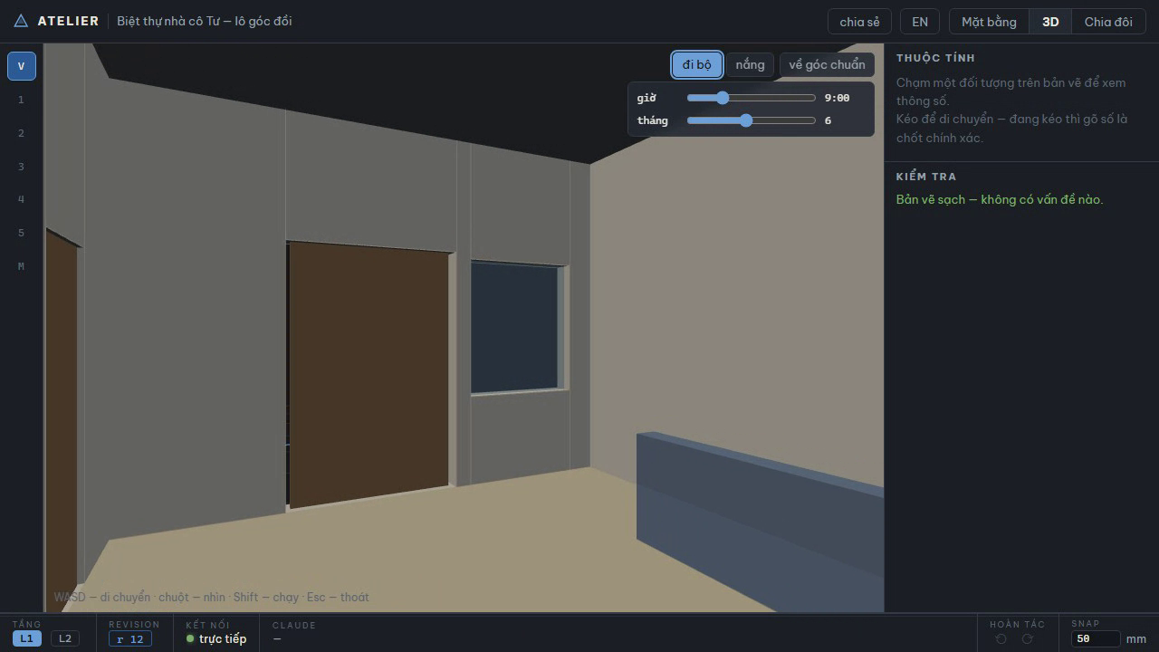1159x652 pixels.
Task: Select the M tool in left sidebar
Action: coord(22,266)
